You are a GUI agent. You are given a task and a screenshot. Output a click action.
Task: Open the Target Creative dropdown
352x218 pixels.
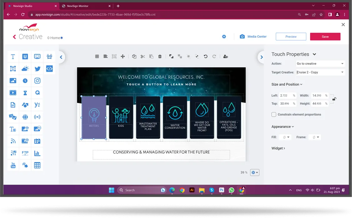320,72
